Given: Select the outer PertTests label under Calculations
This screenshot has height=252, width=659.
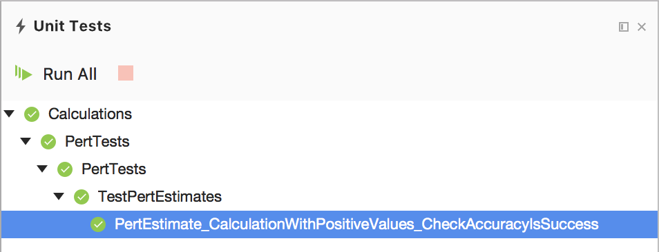Looking at the screenshot, I should pyautogui.click(x=97, y=141).
